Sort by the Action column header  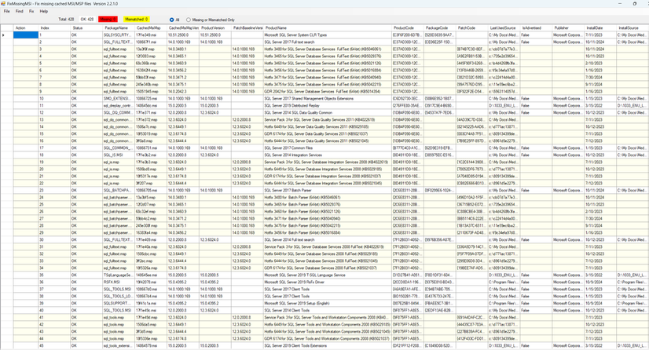pyautogui.click(x=26, y=27)
